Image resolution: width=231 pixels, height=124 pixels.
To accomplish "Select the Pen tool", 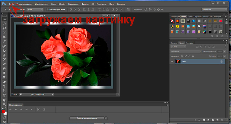I will [4, 82].
